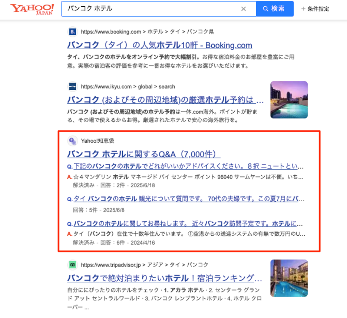Clear the search box with X icon

point(244,9)
